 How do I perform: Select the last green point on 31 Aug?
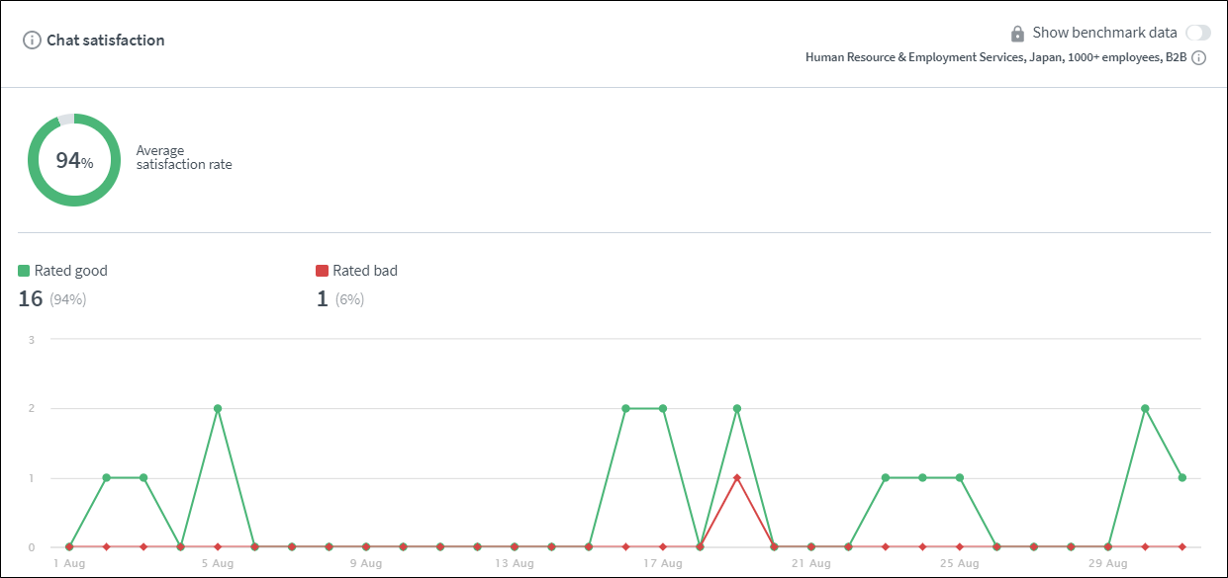point(1182,477)
